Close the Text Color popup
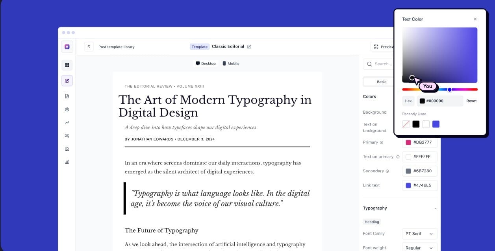 [x=475, y=19]
